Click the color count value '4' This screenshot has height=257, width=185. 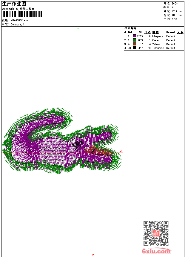172,7
